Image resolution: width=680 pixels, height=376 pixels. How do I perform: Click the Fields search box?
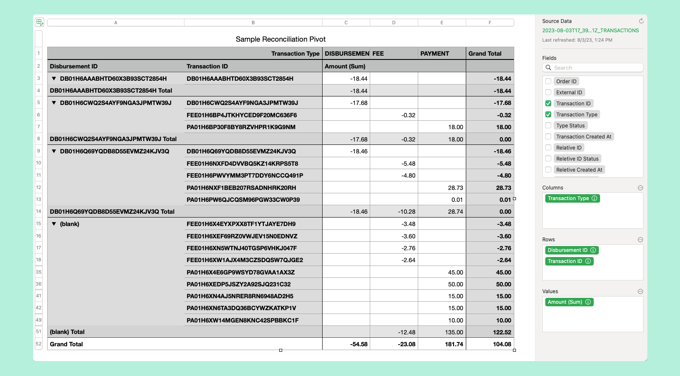pos(593,68)
